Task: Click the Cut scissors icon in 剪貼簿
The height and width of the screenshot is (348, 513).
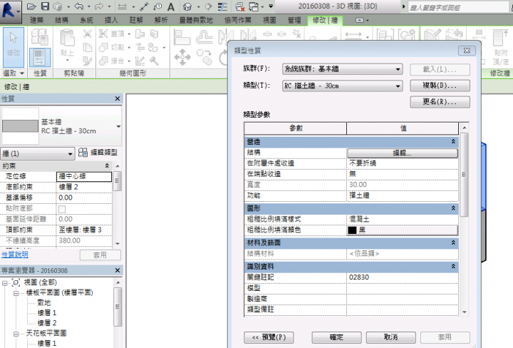Action: click(x=87, y=34)
